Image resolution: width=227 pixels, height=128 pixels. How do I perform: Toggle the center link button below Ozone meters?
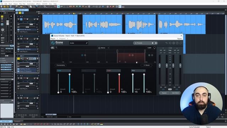tap(170, 89)
